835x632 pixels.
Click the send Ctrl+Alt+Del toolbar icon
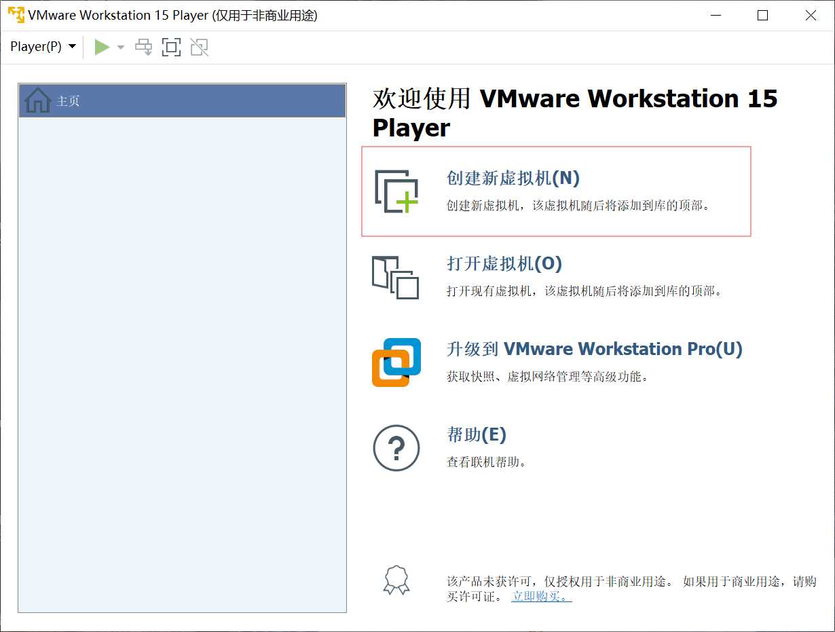(x=144, y=47)
